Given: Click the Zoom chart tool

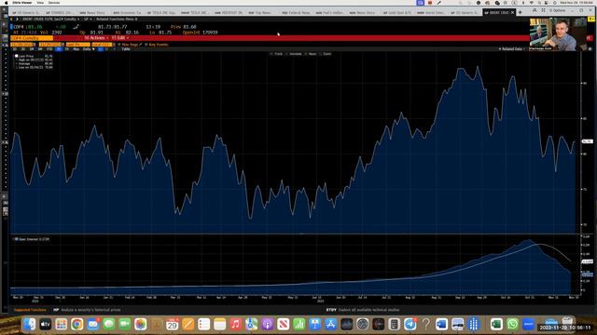Looking at the screenshot, I should [x=326, y=54].
